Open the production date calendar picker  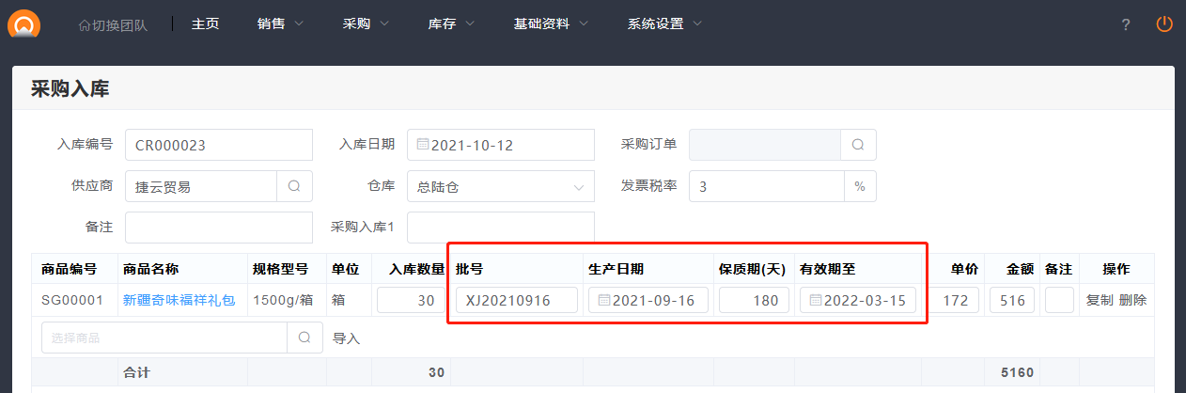click(603, 301)
